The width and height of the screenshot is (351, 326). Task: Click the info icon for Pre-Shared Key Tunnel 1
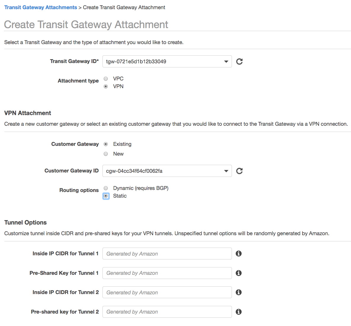(x=239, y=273)
